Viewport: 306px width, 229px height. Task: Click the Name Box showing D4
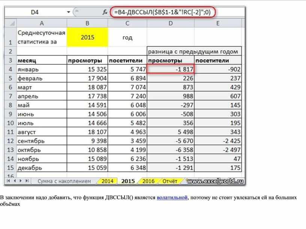[35, 12]
